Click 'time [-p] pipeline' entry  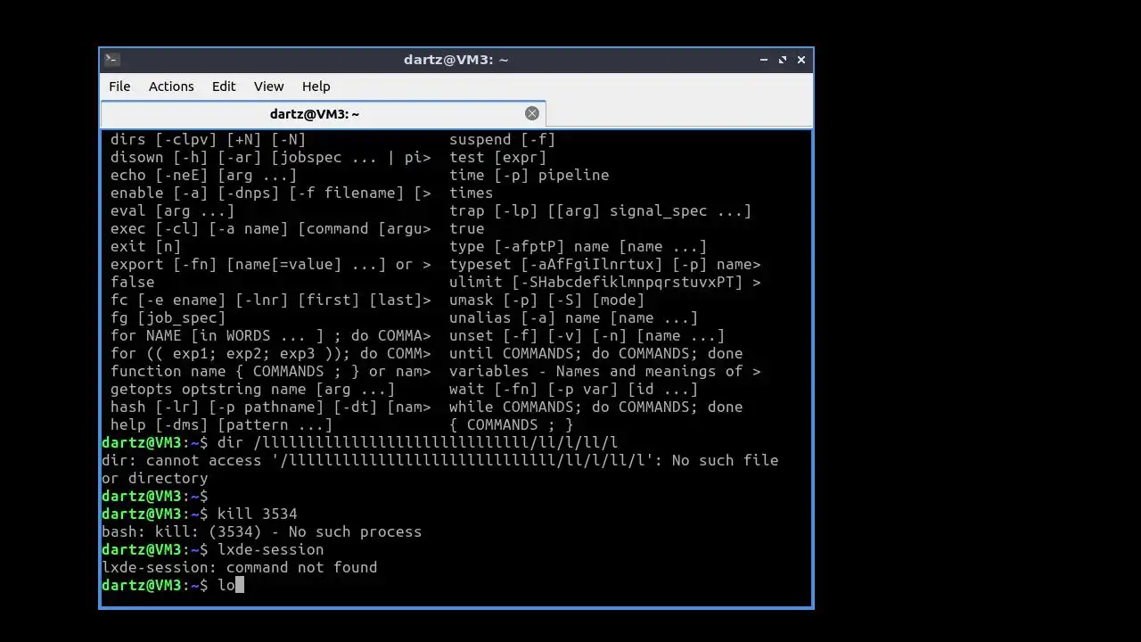[x=529, y=175]
